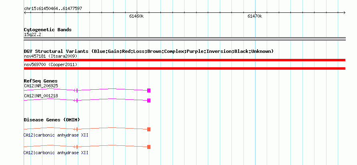Click the second OMIM orange exon block
357x165 pixels.
pos(149,147)
